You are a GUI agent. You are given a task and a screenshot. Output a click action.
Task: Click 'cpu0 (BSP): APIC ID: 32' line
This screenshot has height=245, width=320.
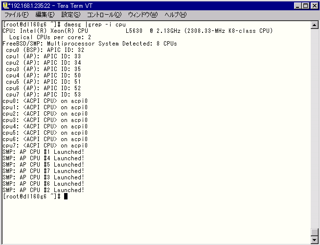tap(45, 50)
